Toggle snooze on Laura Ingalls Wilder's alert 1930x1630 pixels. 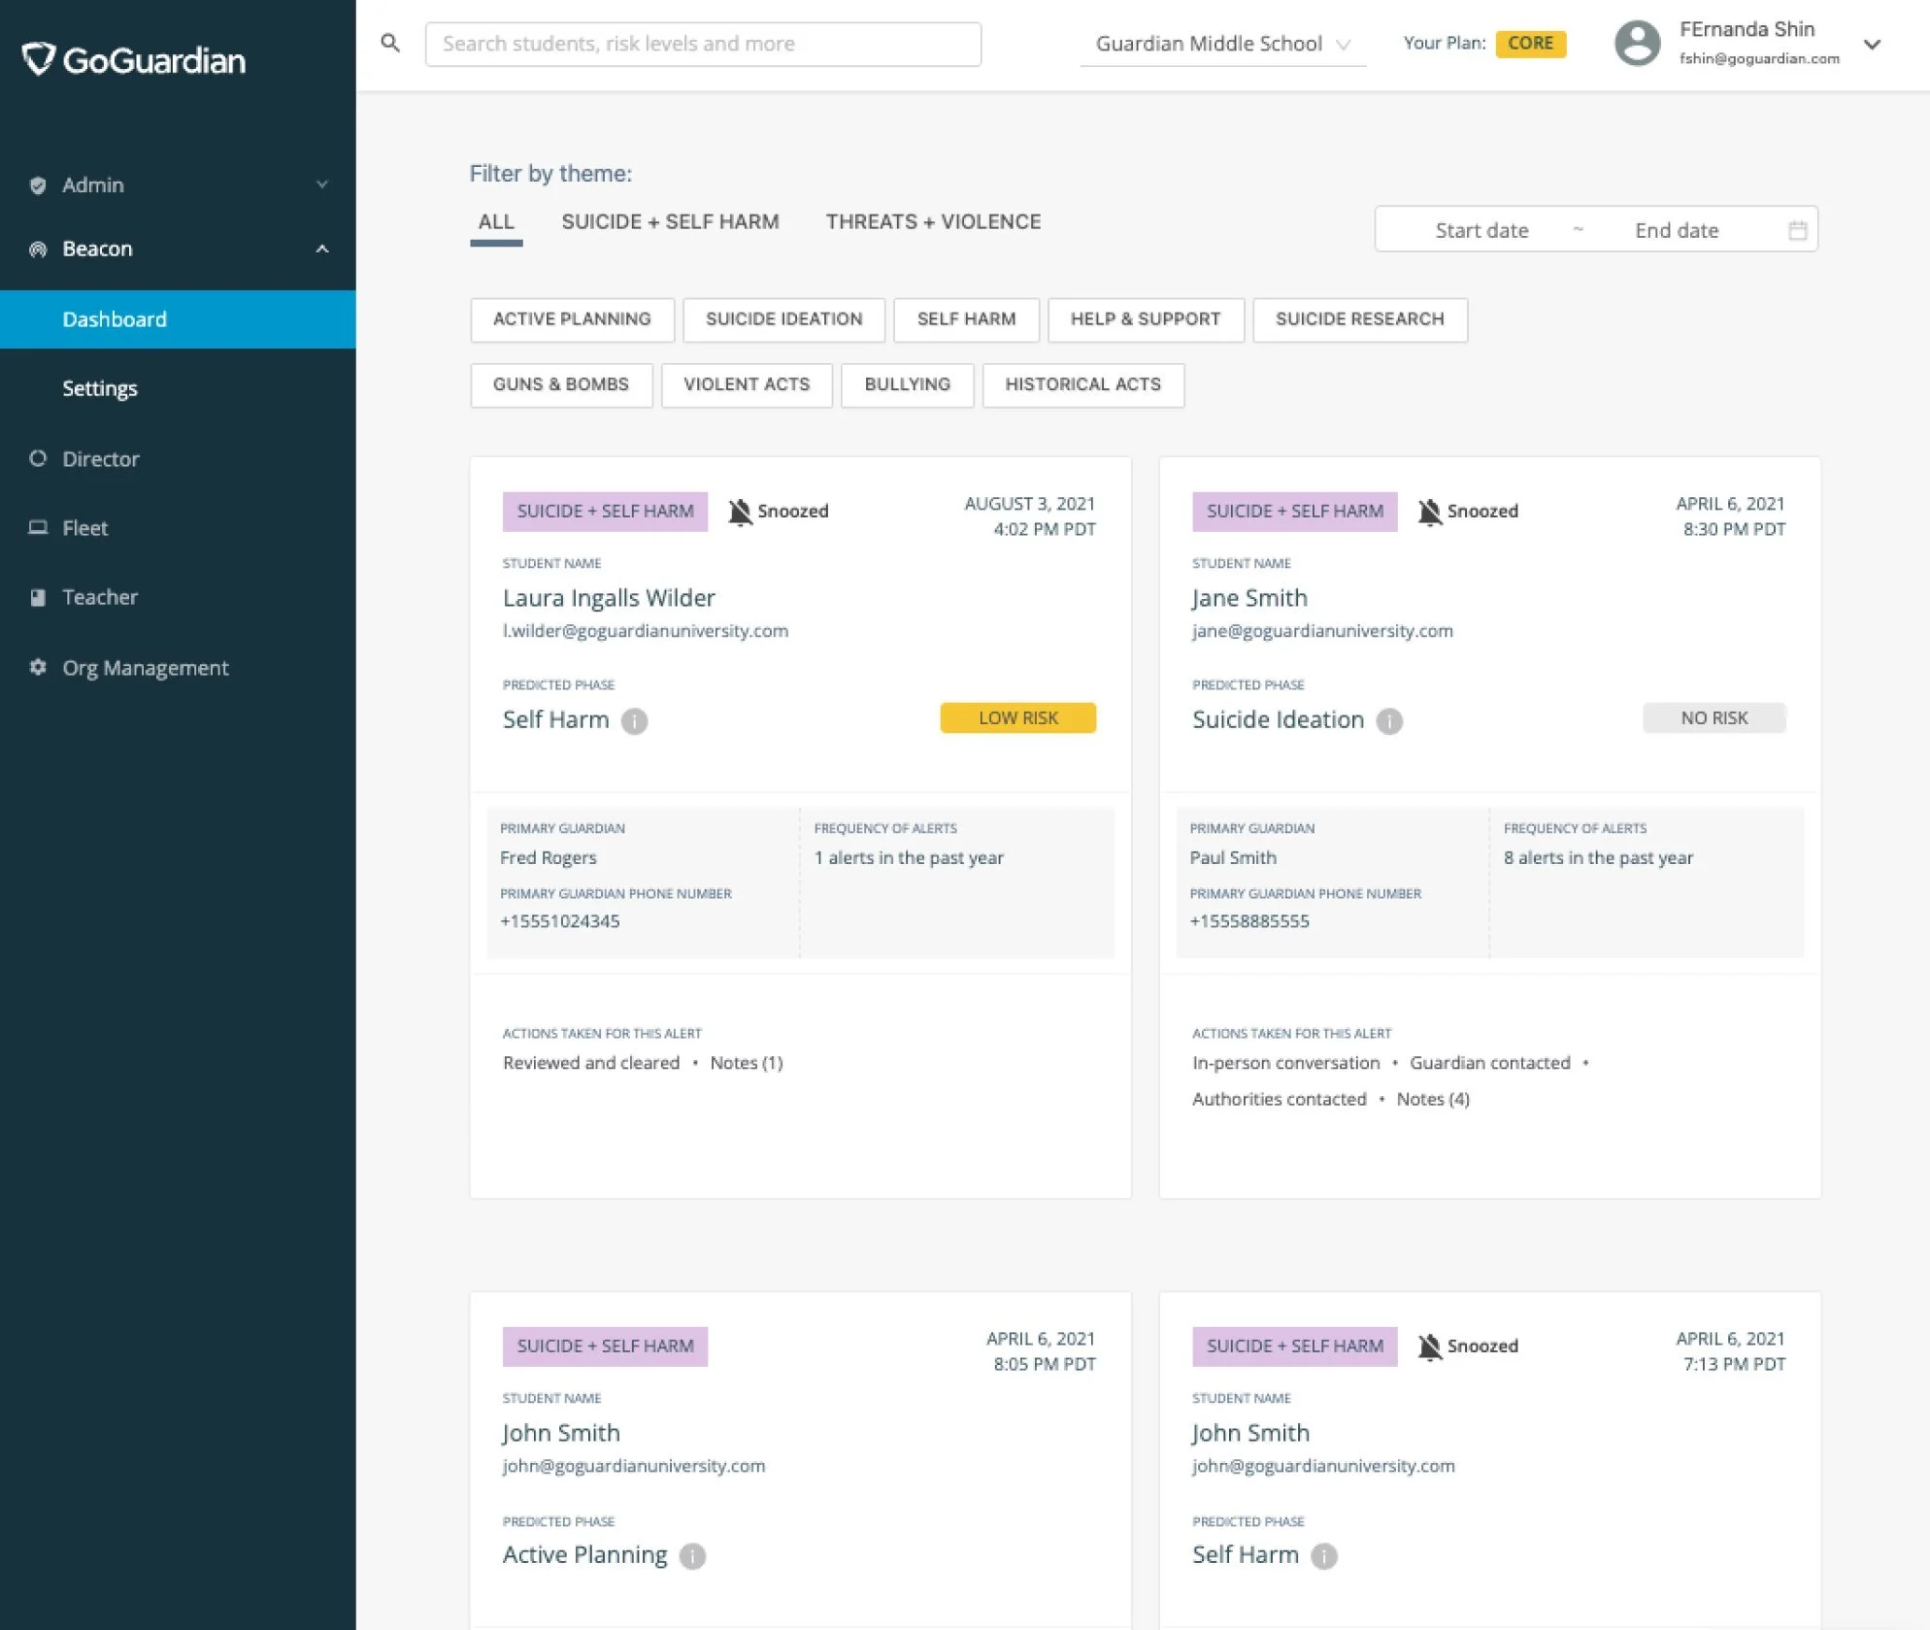(x=741, y=511)
